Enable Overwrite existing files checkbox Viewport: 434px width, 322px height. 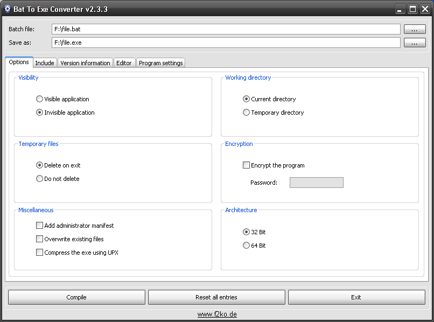point(39,239)
